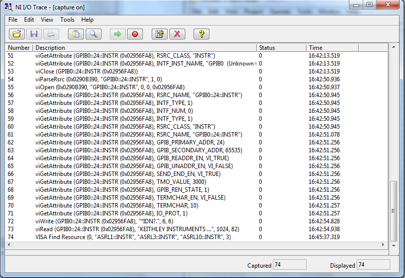Click time value 16:42:54.938
The image size is (405, 278).
click(324, 229)
